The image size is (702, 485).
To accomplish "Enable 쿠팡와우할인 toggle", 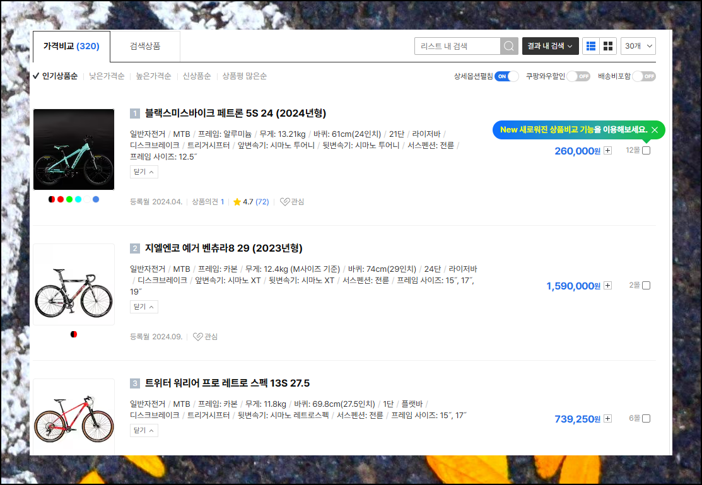I will [578, 76].
